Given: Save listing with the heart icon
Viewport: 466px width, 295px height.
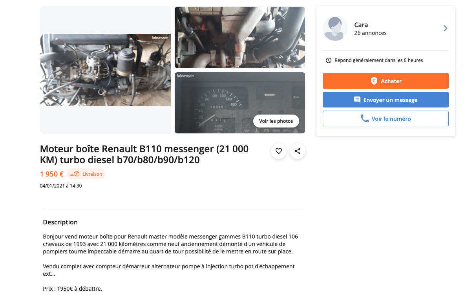Looking at the screenshot, I should pyautogui.click(x=278, y=151).
